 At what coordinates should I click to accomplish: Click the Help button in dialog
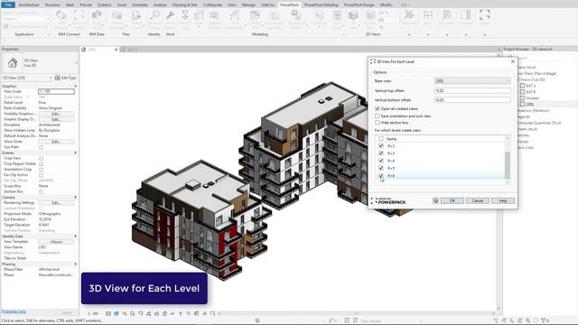pyautogui.click(x=503, y=200)
